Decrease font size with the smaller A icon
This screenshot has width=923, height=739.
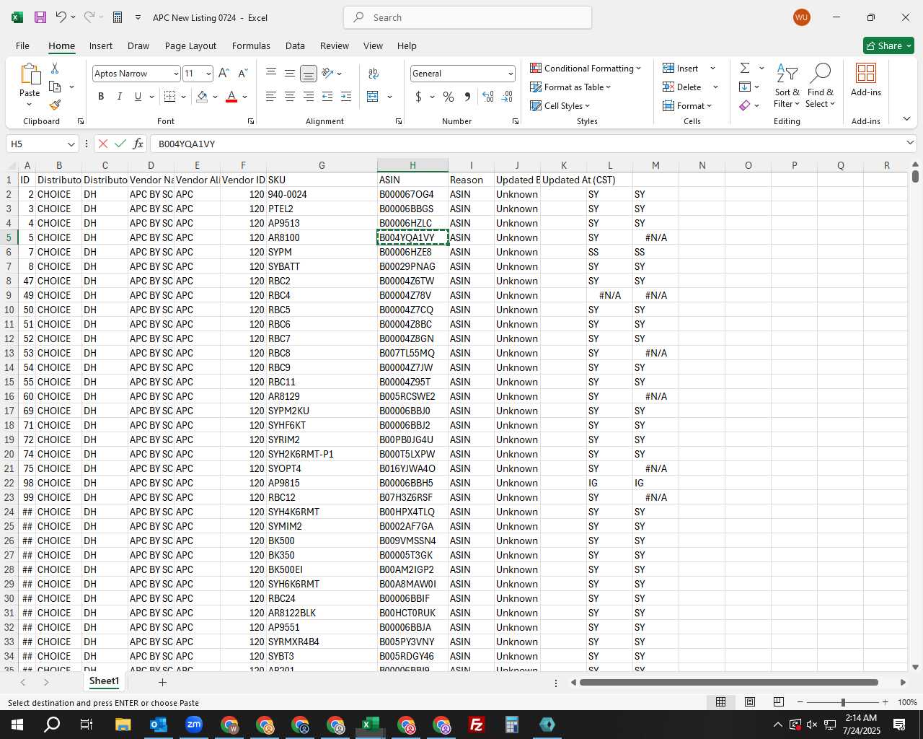click(x=242, y=74)
